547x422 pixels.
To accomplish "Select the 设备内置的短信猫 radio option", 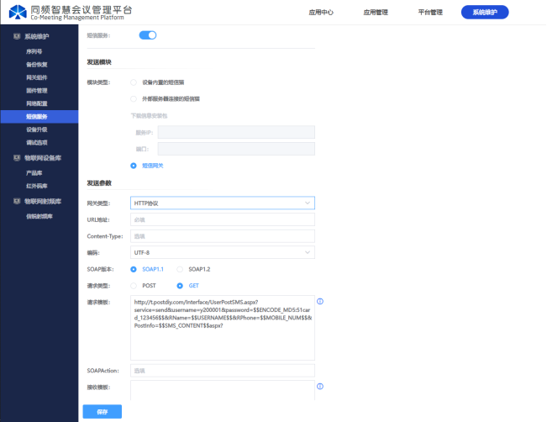I will point(134,82).
